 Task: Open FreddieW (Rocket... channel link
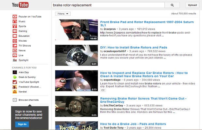30,87
